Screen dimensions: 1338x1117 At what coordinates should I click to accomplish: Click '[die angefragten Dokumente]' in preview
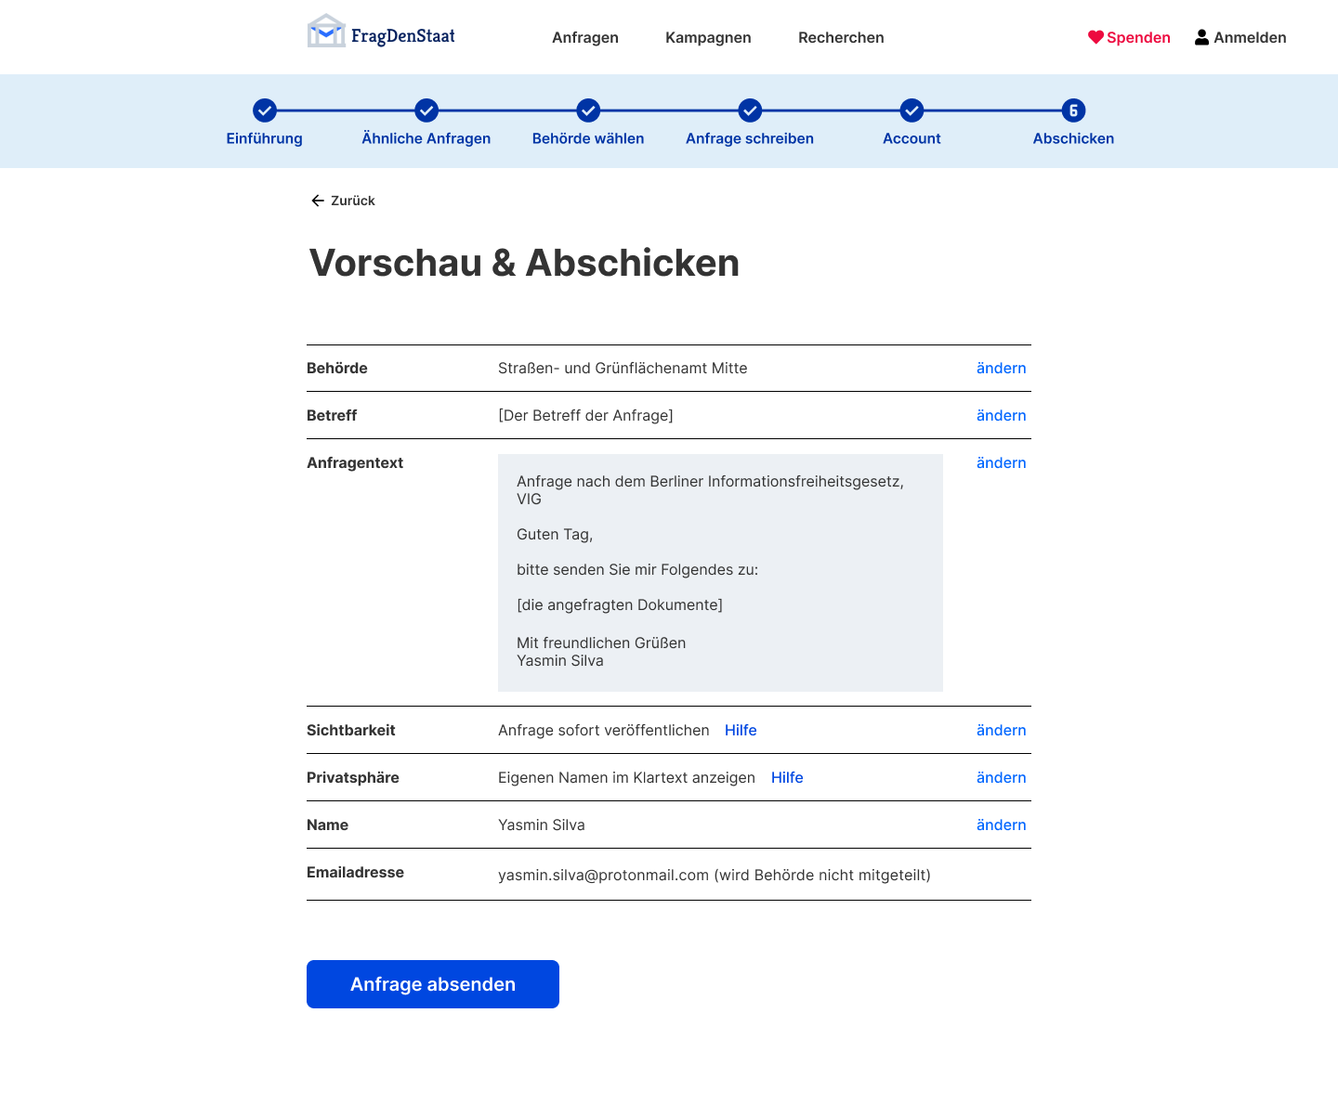pos(620,604)
